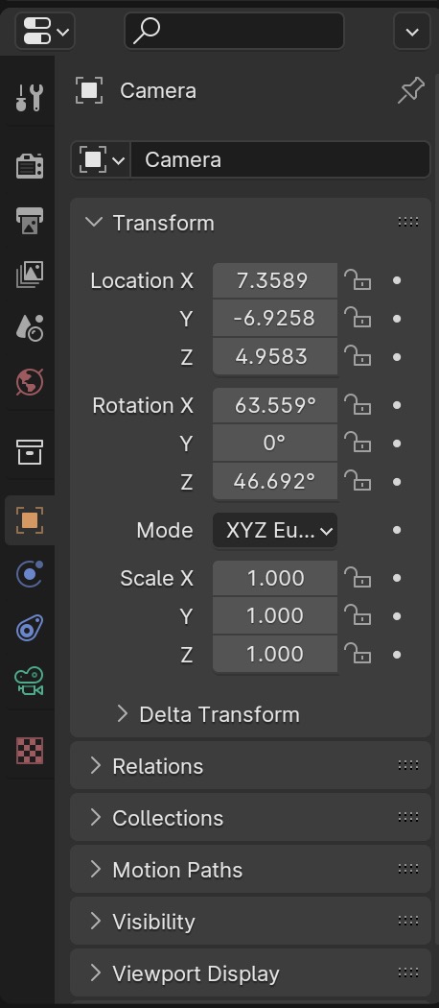This screenshot has height=1008, width=439.
Task: Lock the Location X value
Action: pyautogui.click(x=358, y=280)
